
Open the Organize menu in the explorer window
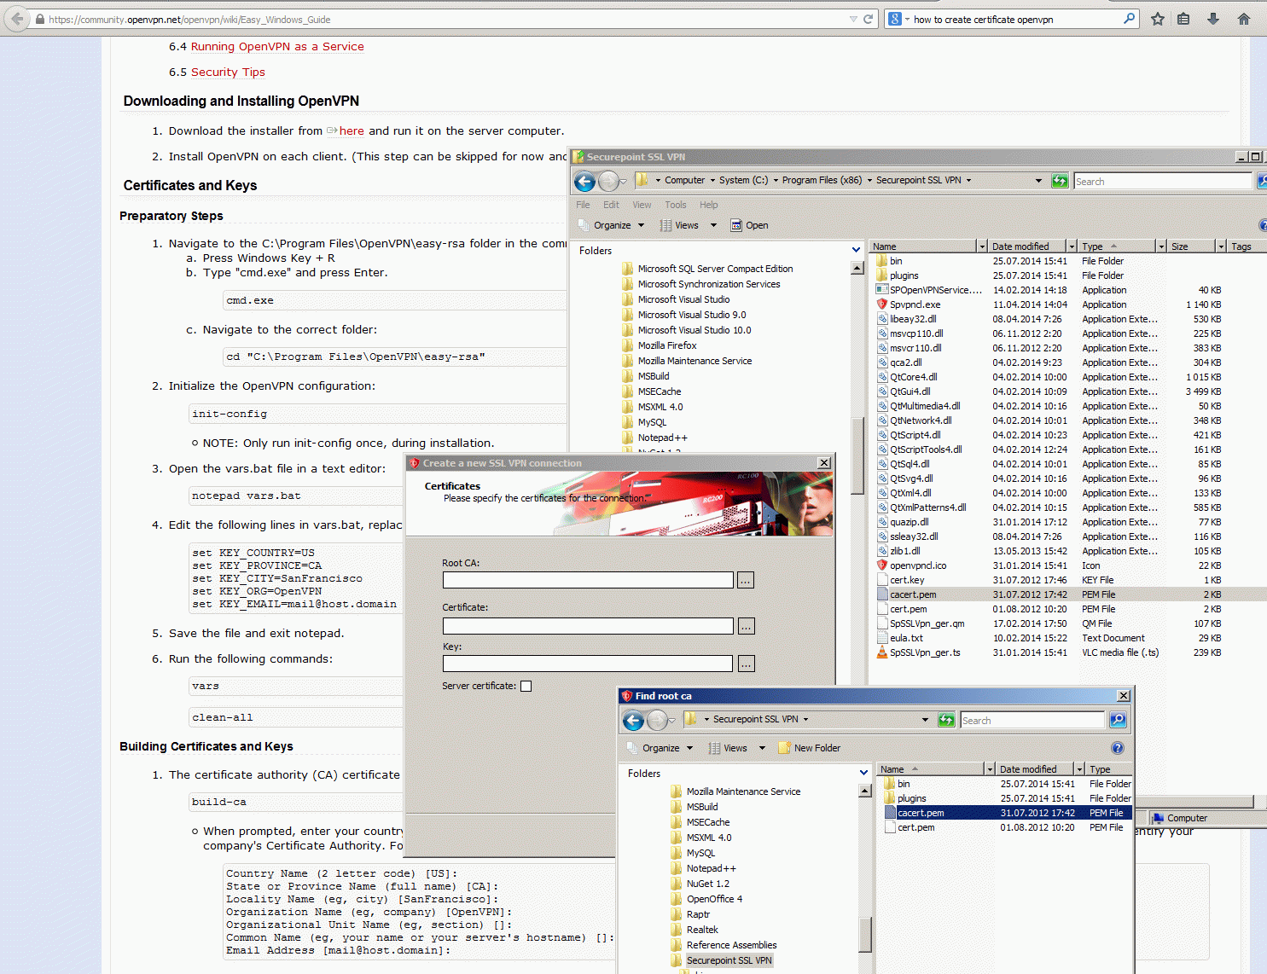pos(613,225)
